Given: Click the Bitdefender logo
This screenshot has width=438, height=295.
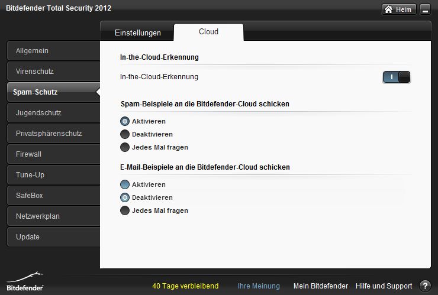Looking at the screenshot, I should (x=25, y=281).
